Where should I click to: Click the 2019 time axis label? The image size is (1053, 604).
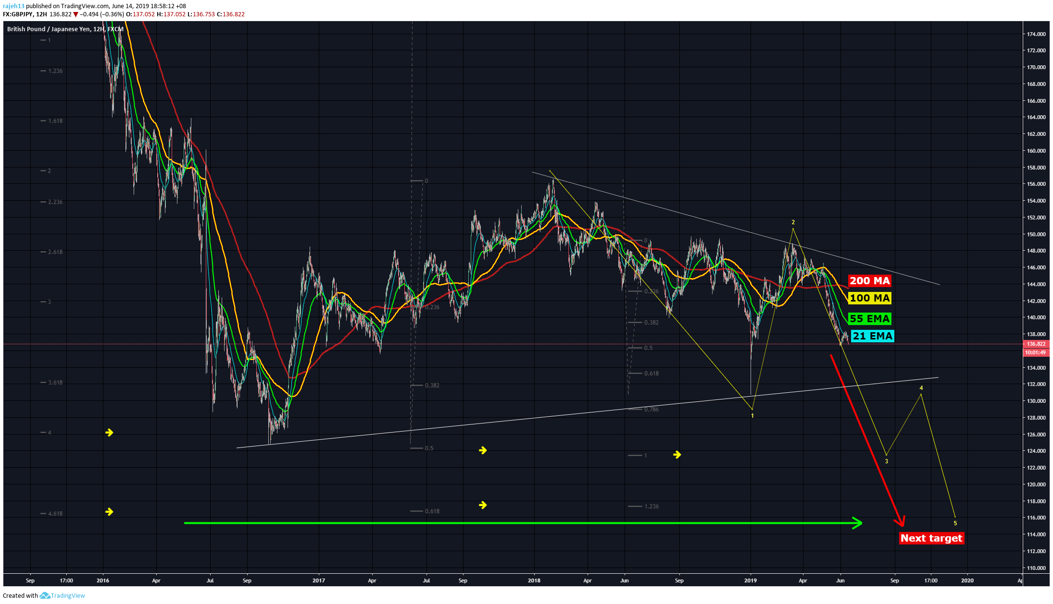[x=751, y=580]
